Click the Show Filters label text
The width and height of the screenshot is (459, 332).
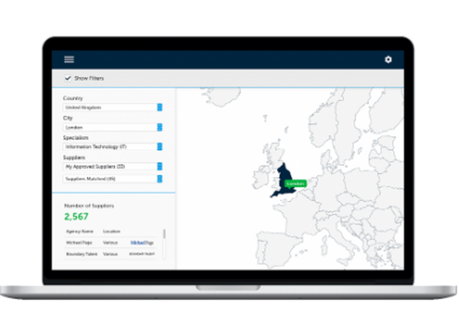point(89,78)
